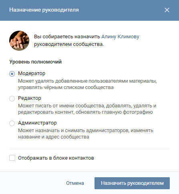Click the administrator permissions description text
This screenshot has height=194, width=179.
86,134
